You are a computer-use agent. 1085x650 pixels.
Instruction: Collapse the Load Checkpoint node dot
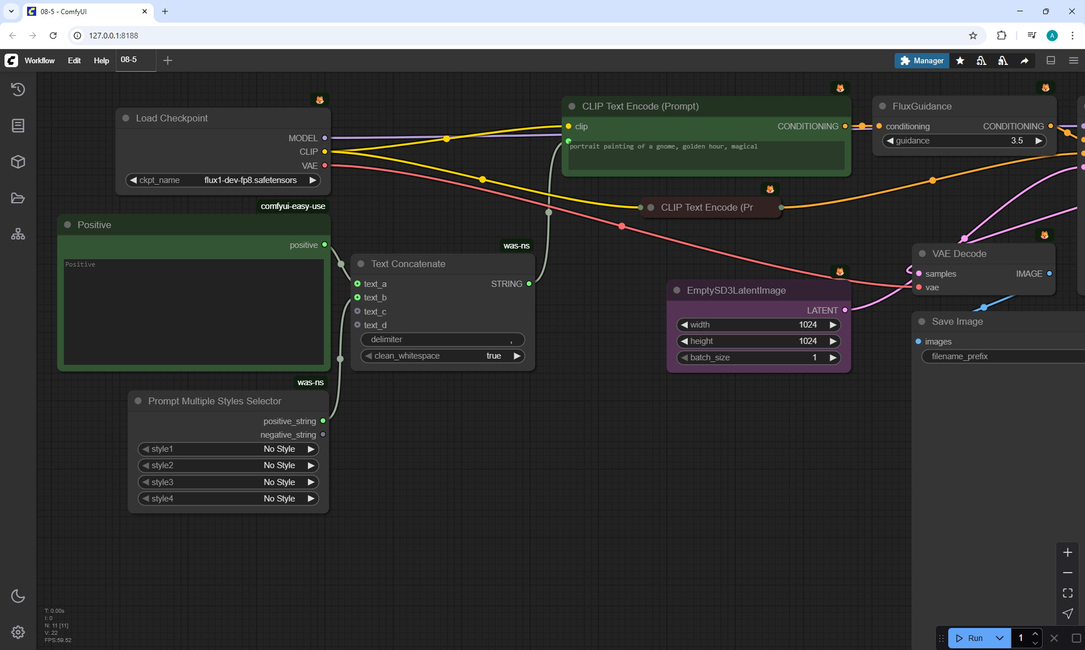click(x=126, y=118)
